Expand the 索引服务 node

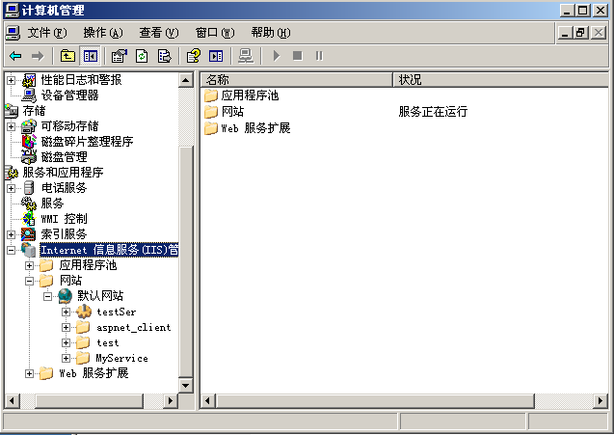point(11,234)
